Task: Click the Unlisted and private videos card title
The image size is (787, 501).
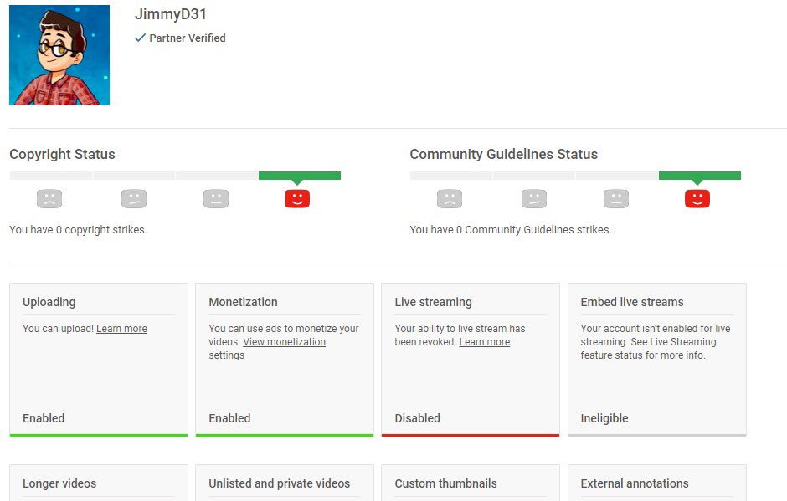Action: click(x=279, y=483)
